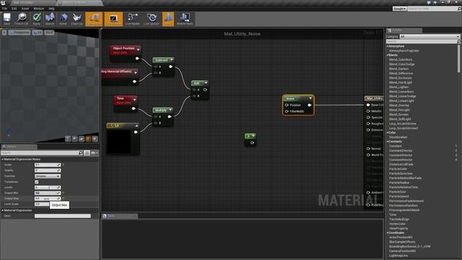
Task: Open the Noise node dropdown arrow
Action: (310, 98)
